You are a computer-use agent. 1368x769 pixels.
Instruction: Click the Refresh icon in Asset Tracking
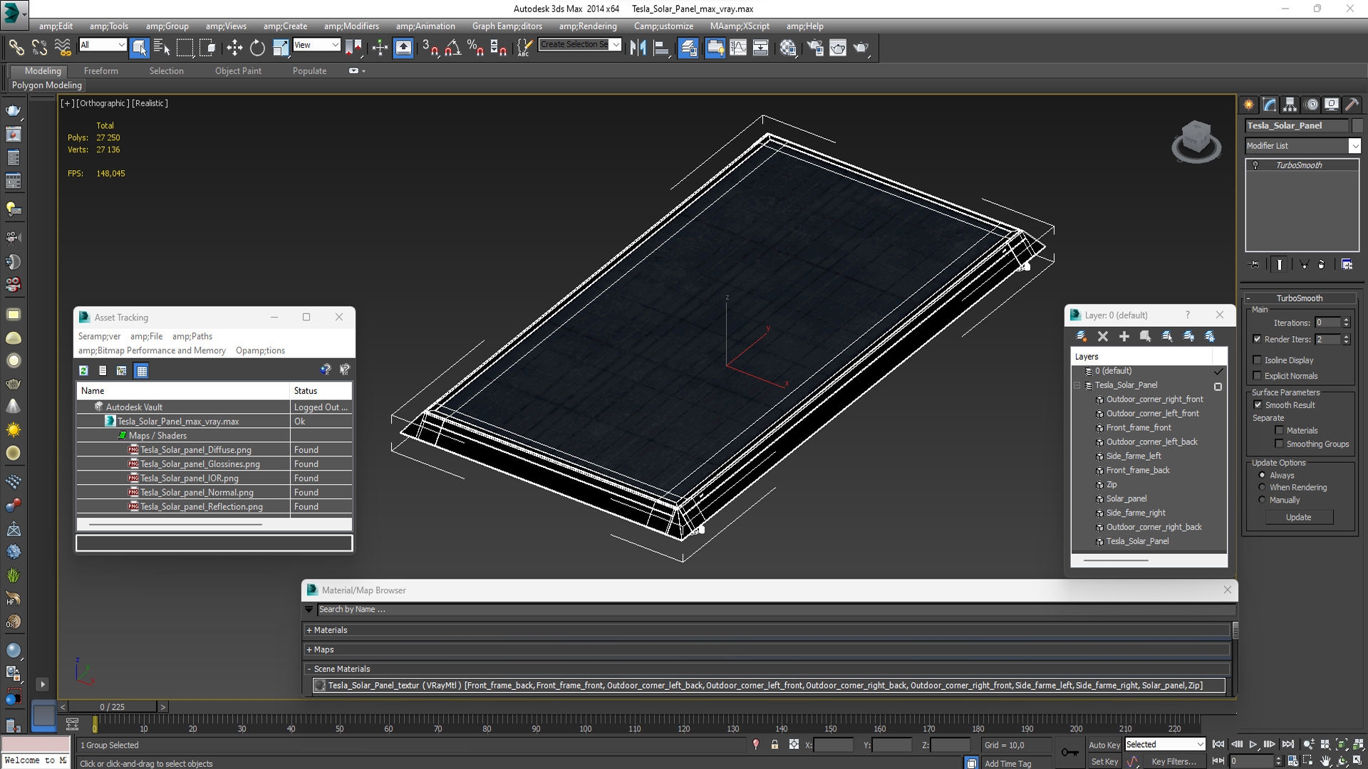coord(83,370)
